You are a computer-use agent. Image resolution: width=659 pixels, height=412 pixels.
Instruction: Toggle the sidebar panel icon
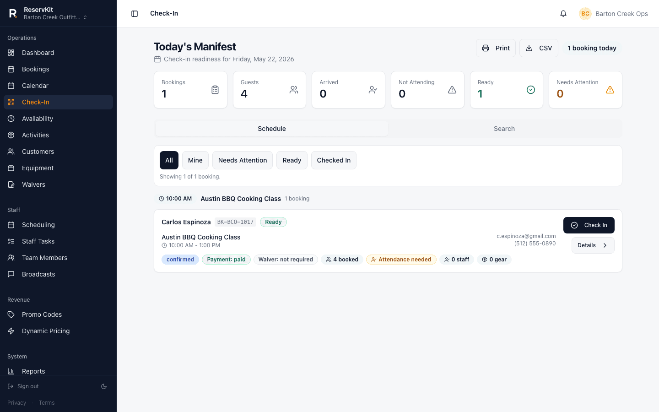135,14
